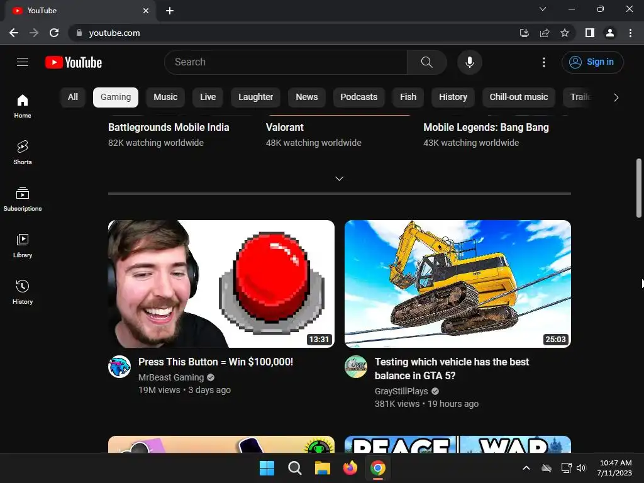This screenshot has height=483, width=644.
Task: Select the Podcasts category chip
Action: [x=359, y=97]
